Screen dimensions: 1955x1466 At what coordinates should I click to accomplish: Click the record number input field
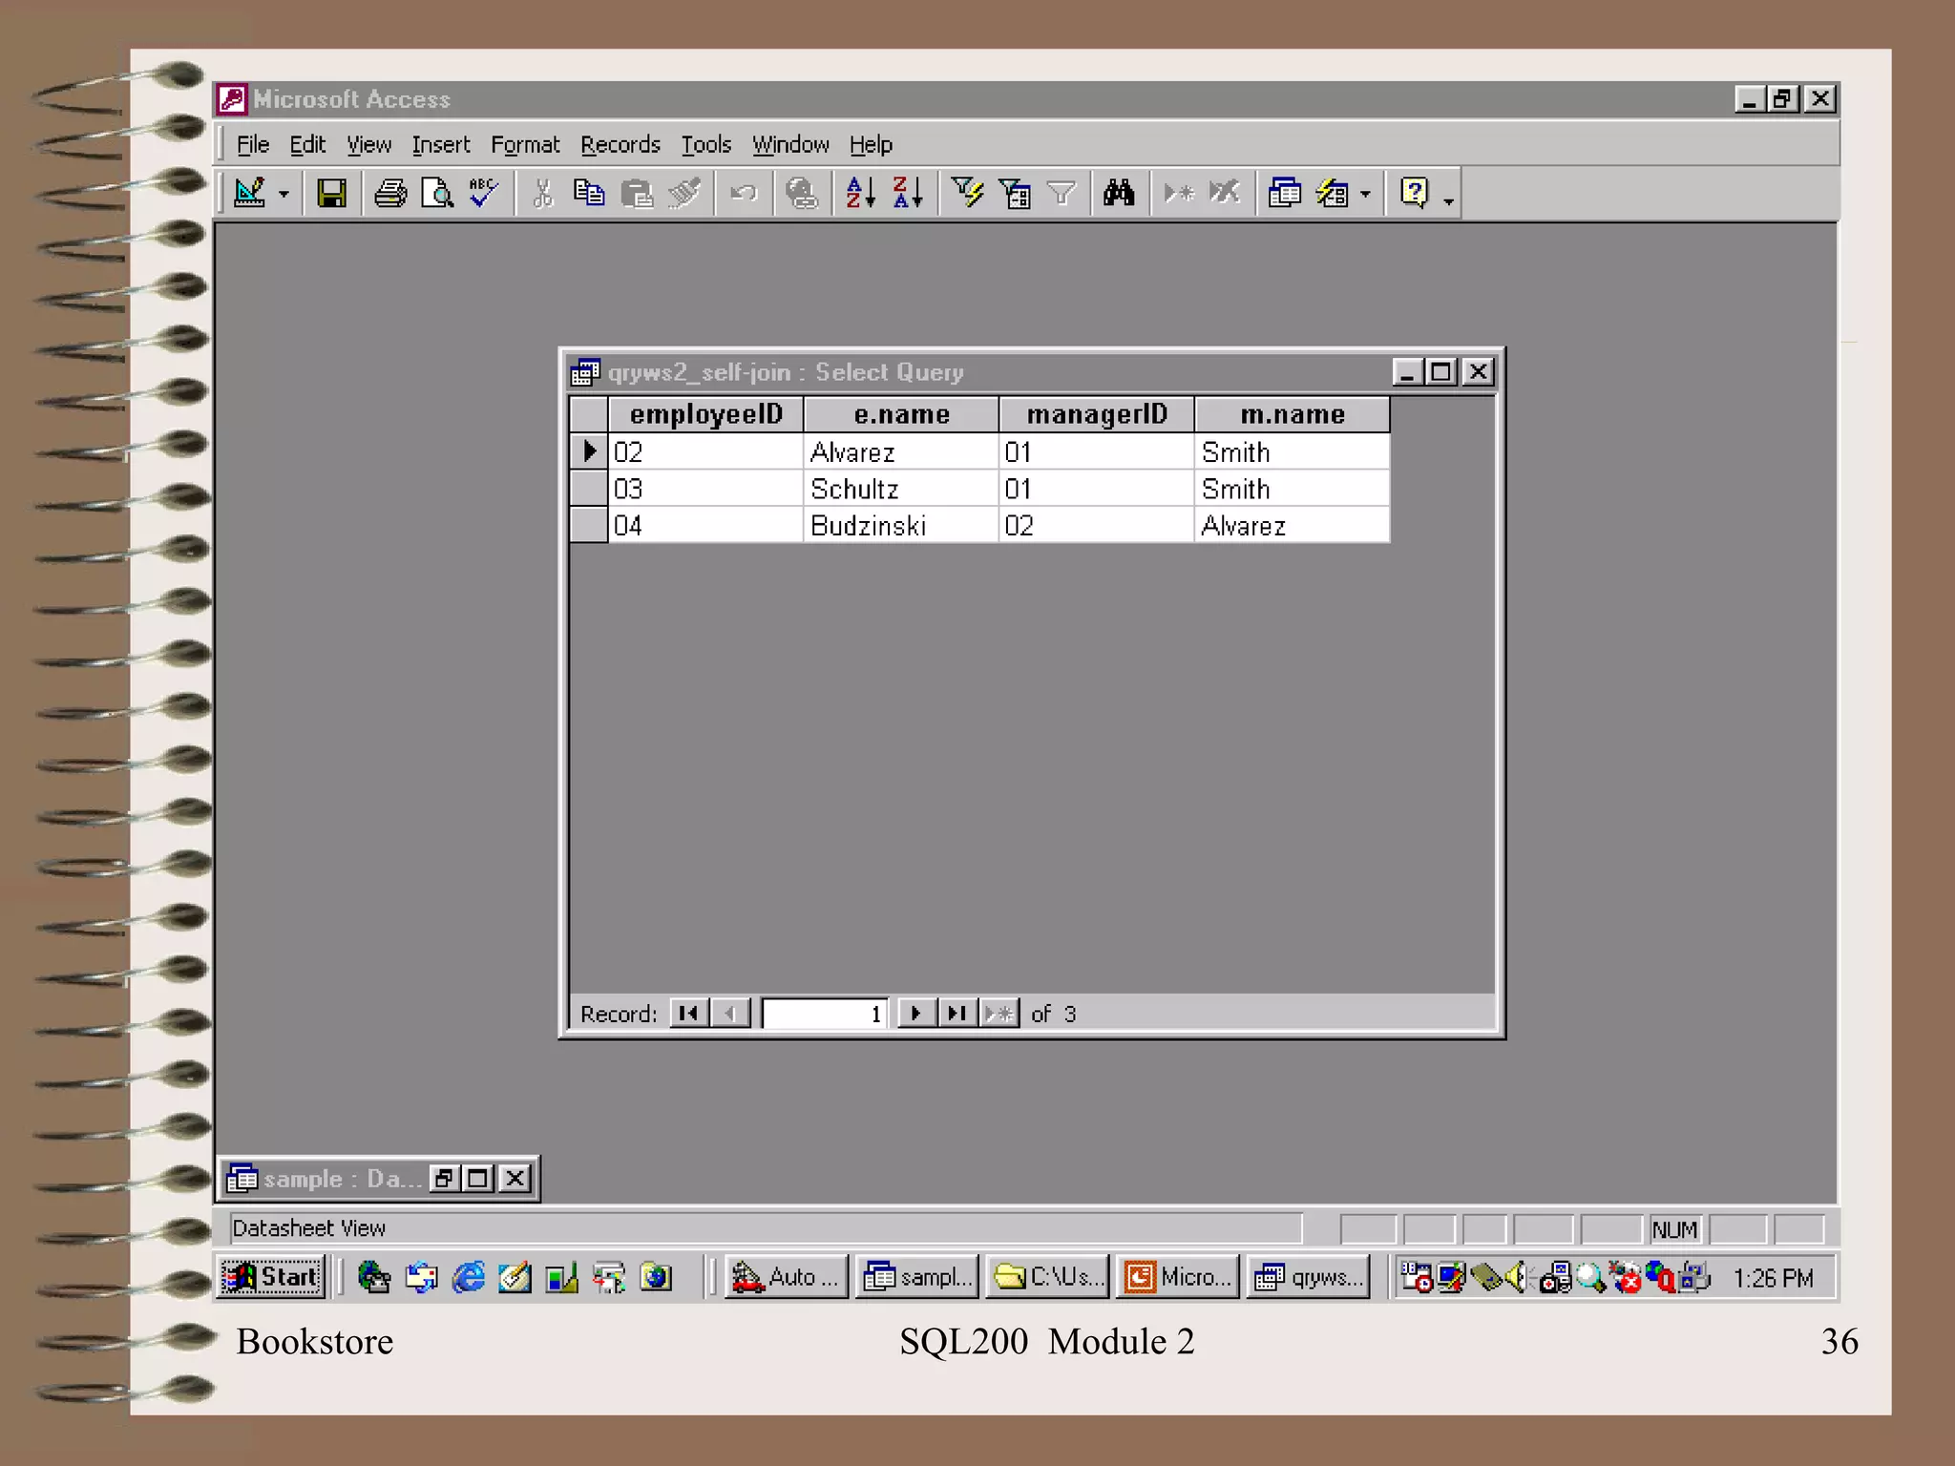pyautogui.click(x=825, y=1014)
